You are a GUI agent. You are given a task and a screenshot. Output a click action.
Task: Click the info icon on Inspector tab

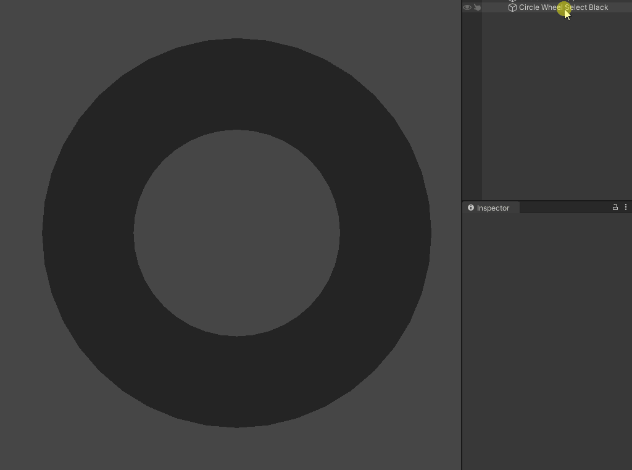point(470,208)
